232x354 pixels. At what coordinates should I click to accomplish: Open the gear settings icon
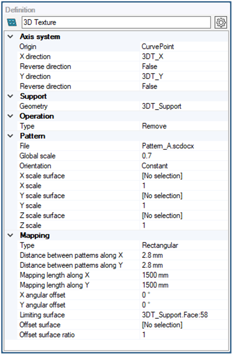click(221, 22)
